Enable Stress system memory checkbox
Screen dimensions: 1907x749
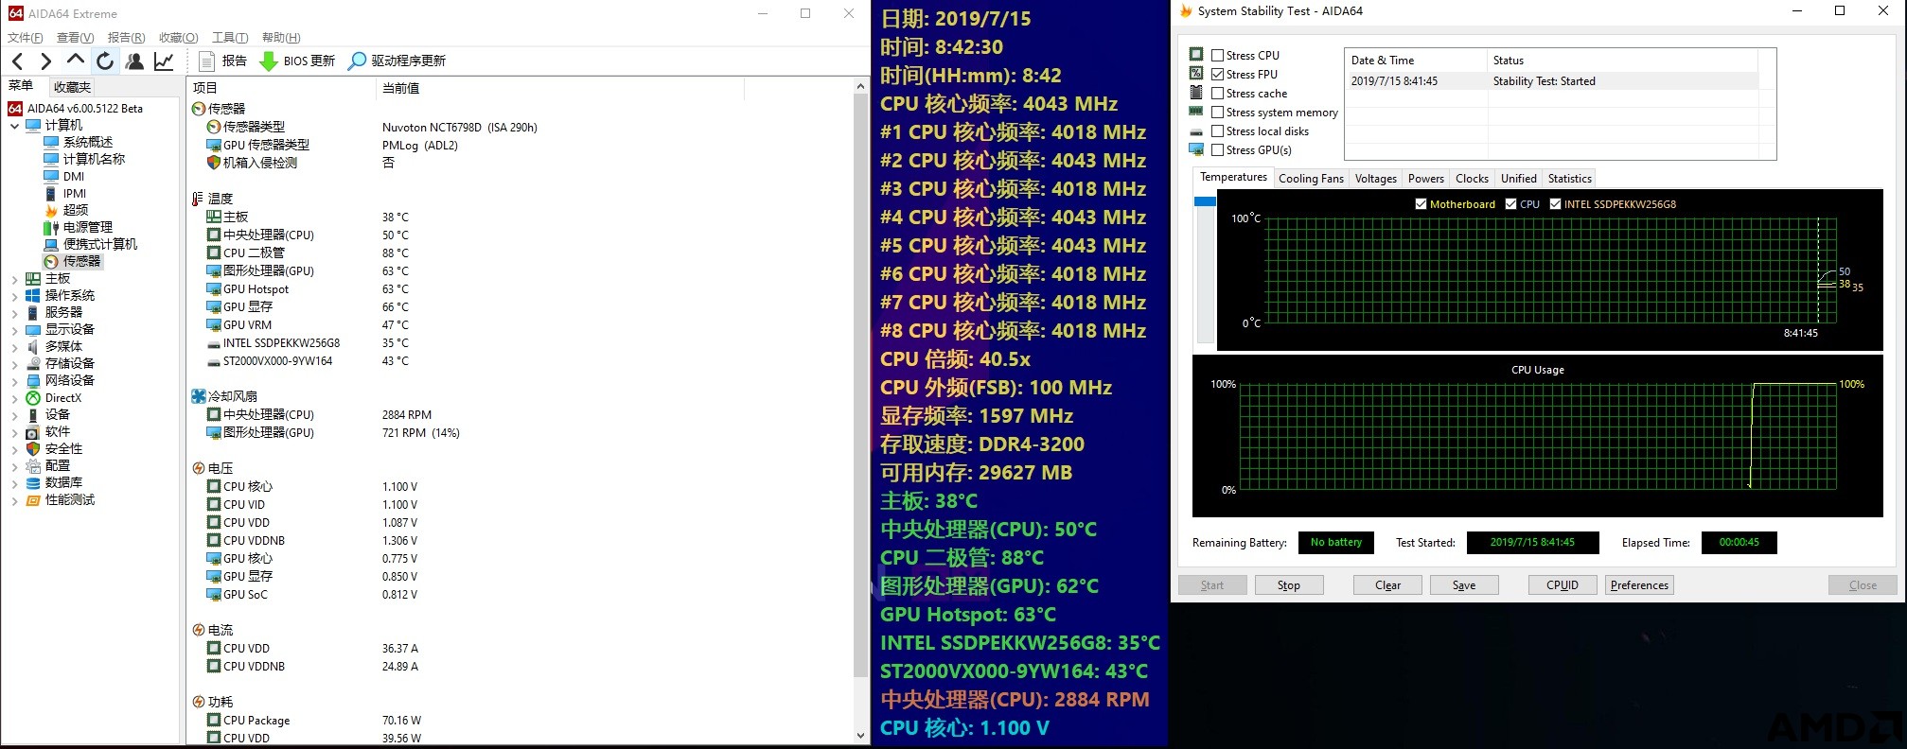coord(1218,113)
